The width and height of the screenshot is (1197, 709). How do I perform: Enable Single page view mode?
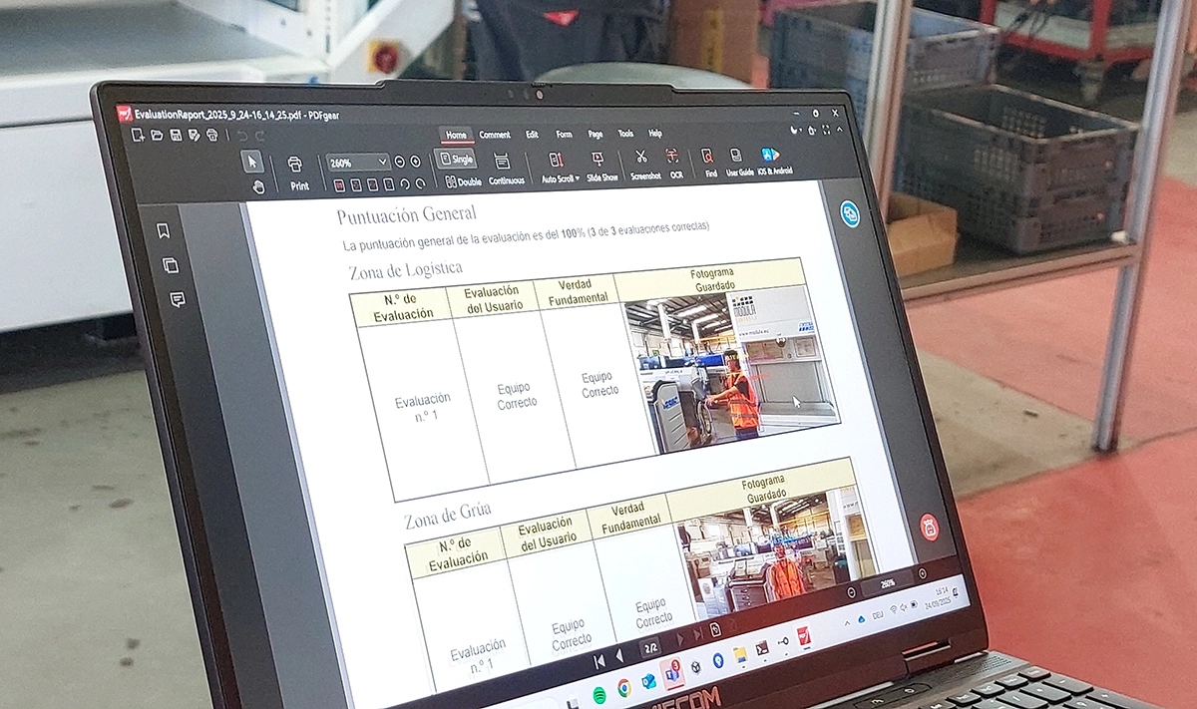457,160
